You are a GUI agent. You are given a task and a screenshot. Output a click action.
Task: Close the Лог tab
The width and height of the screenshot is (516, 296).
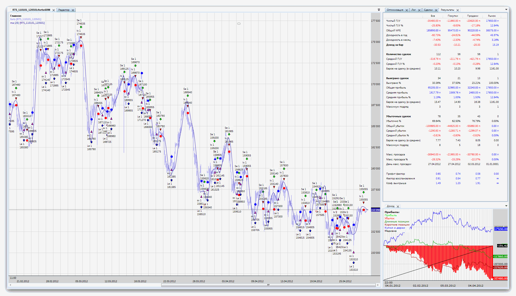[419, 10]
